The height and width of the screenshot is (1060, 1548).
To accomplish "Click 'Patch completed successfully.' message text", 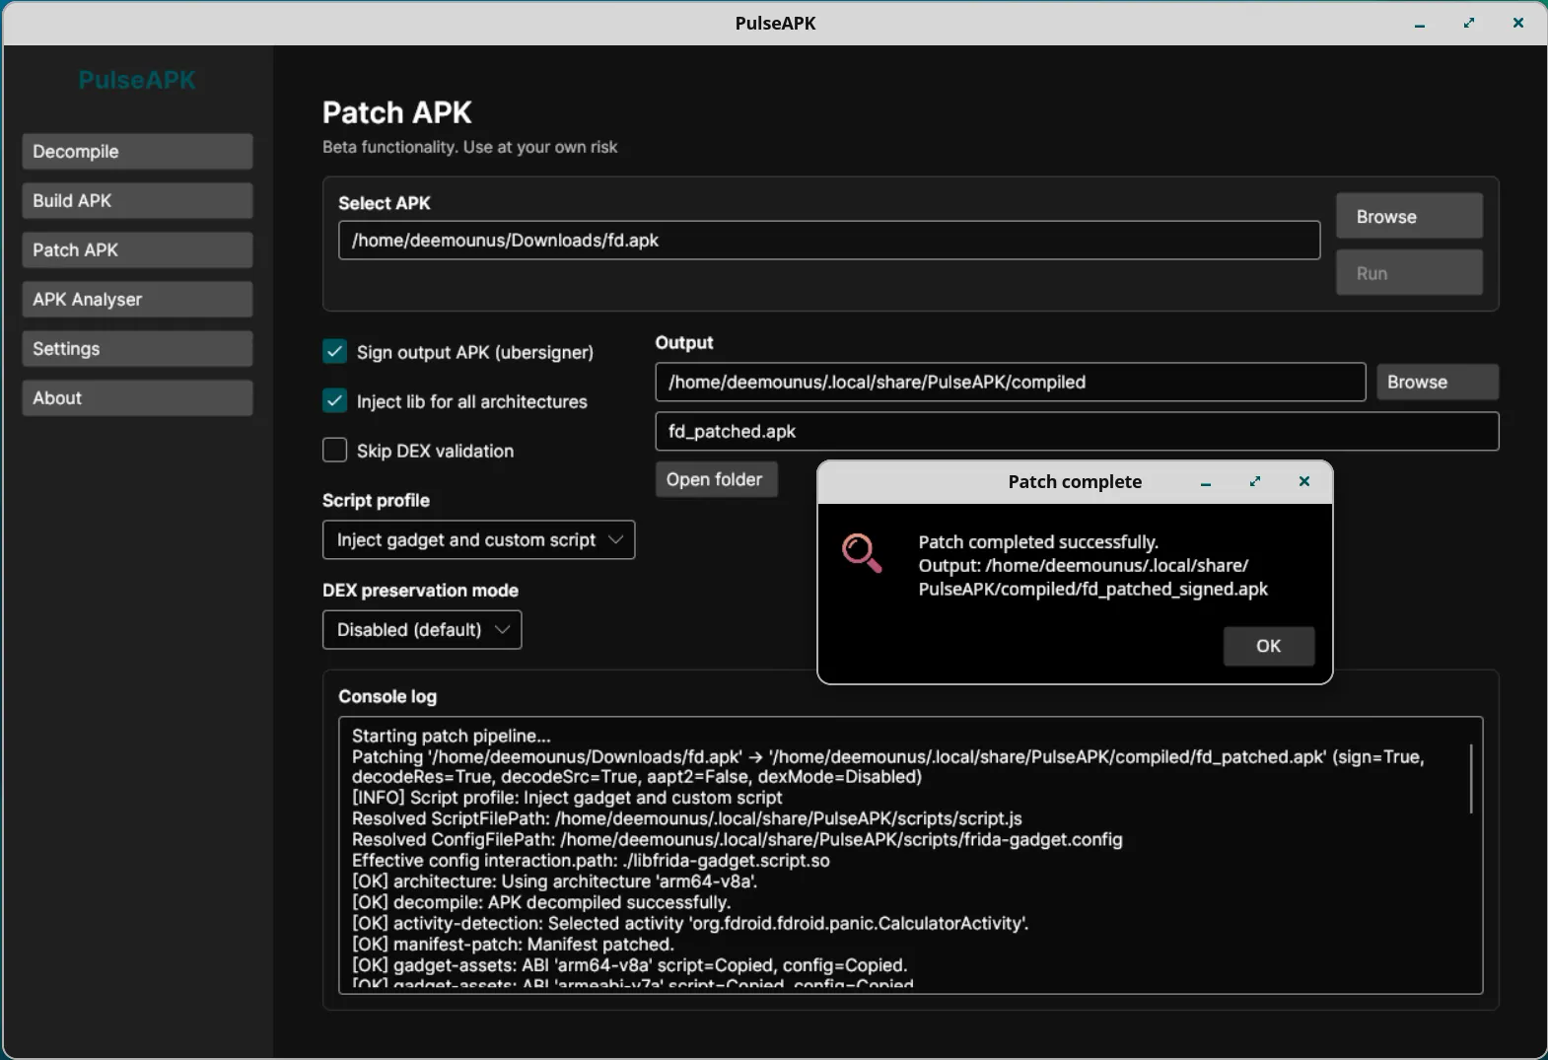I will point(1038,542).
